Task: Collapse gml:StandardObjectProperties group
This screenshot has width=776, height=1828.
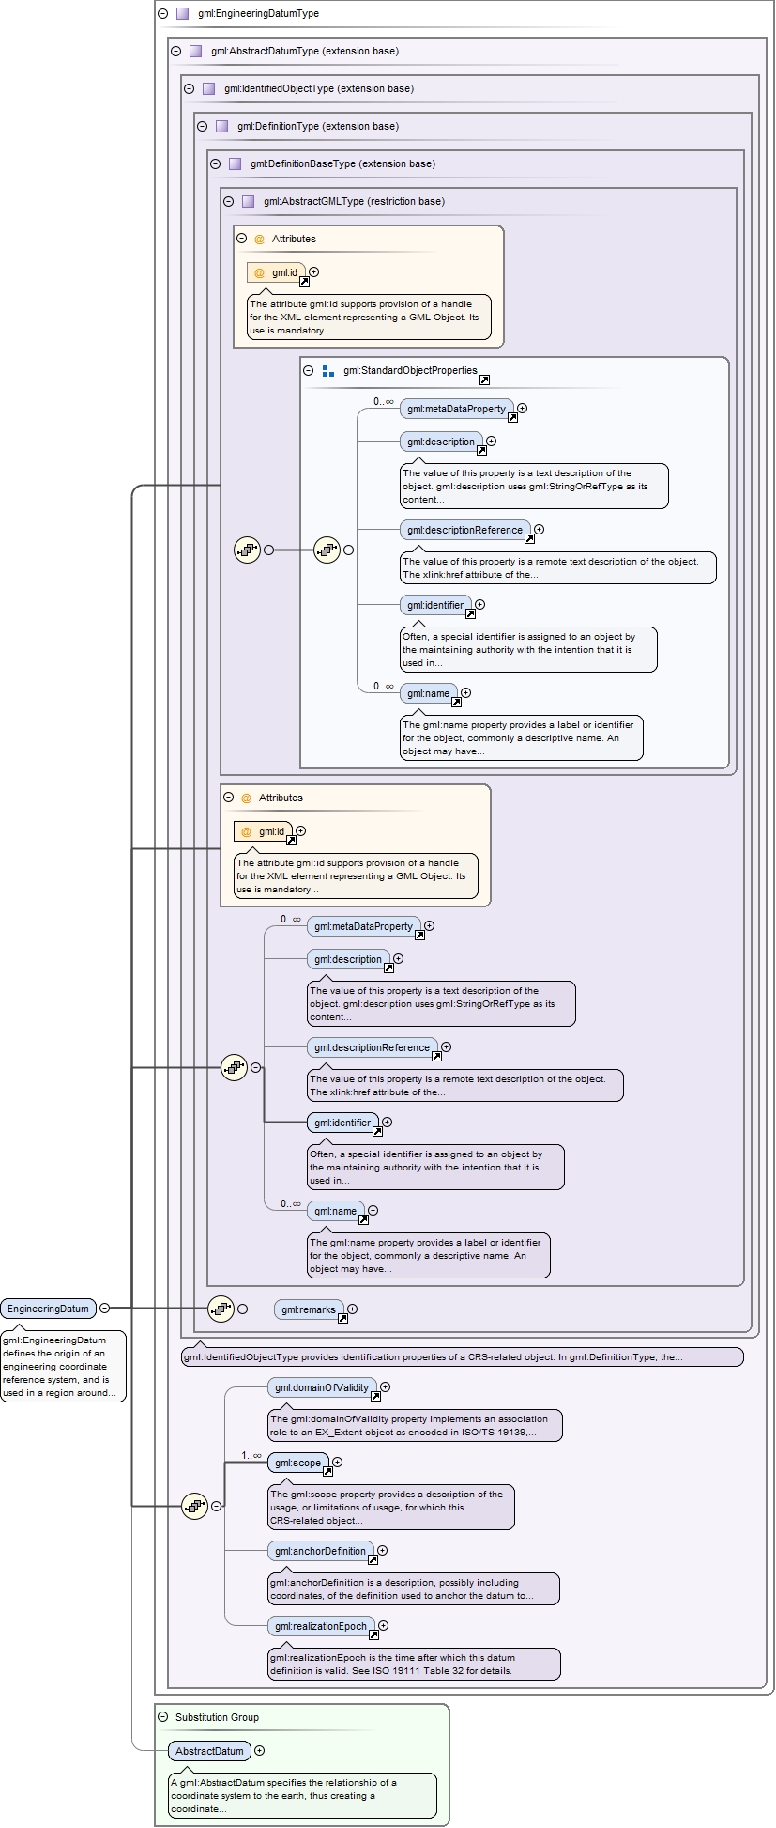Action: [x=309, y=371]
